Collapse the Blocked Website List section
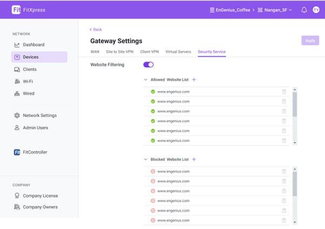The width and height of the screenshot is (325, 229). 146,159
